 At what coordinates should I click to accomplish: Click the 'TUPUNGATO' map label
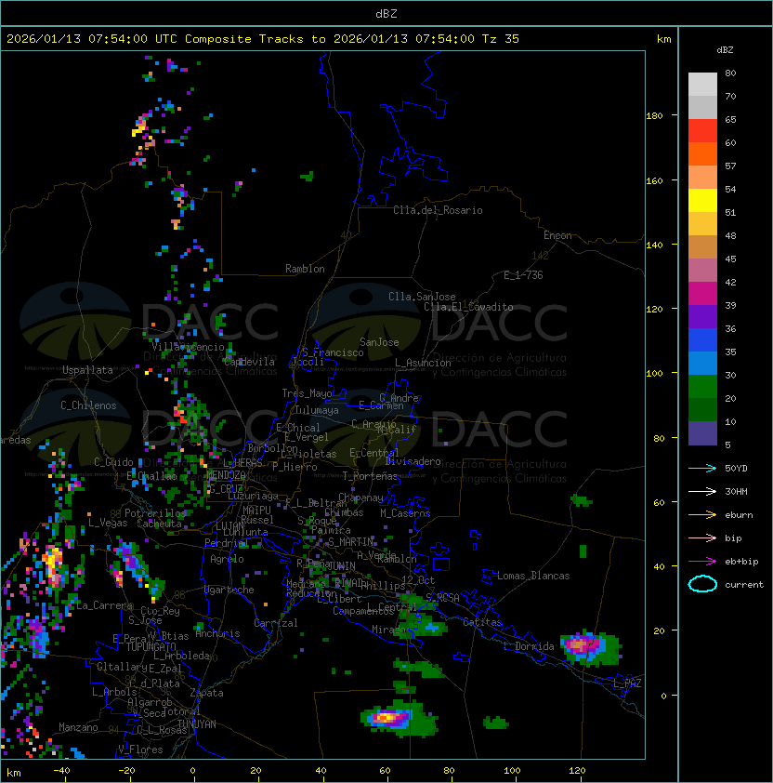pos(151,647)
